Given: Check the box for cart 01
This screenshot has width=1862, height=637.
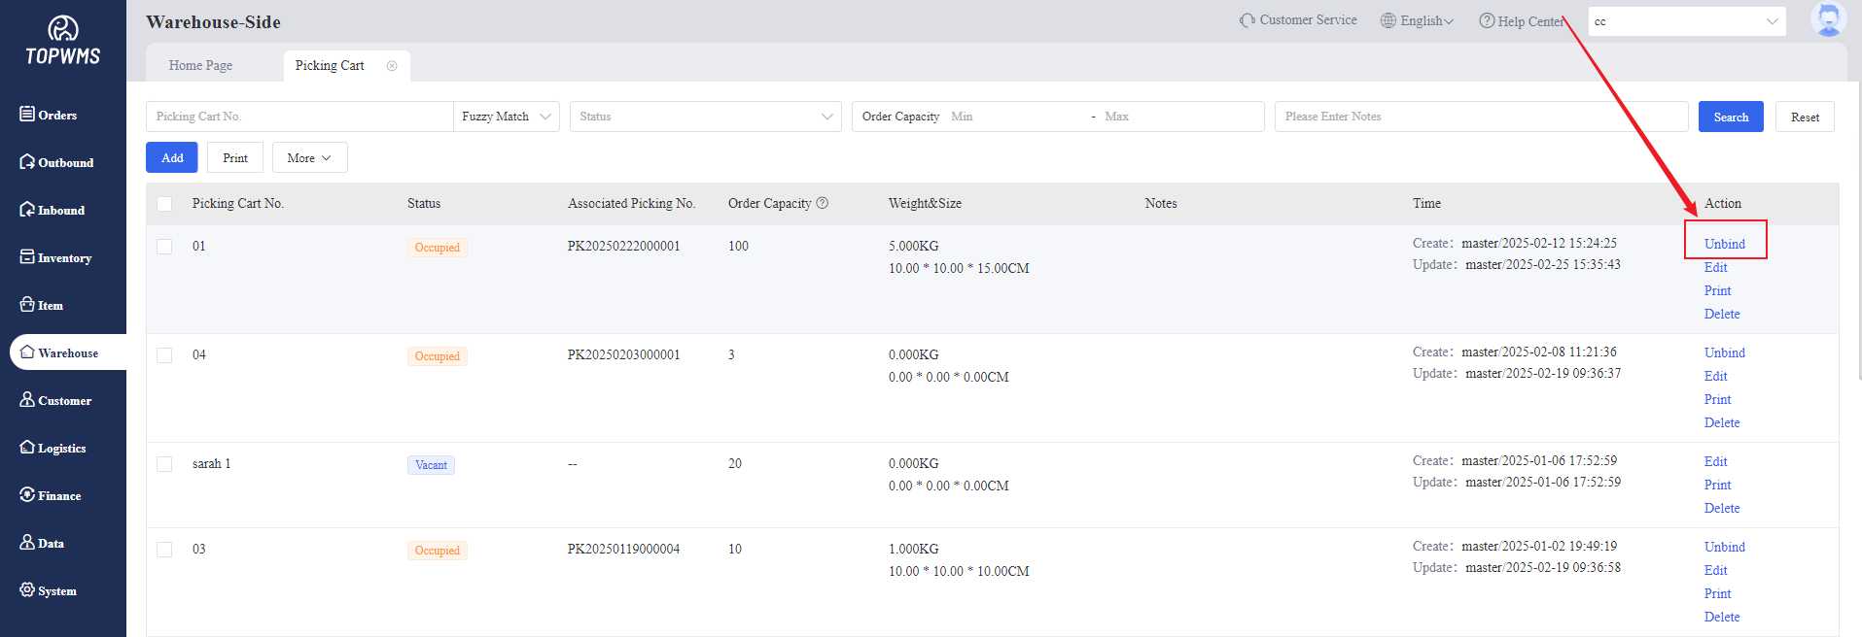Looking at the screenshot, I should pos(164,247).
